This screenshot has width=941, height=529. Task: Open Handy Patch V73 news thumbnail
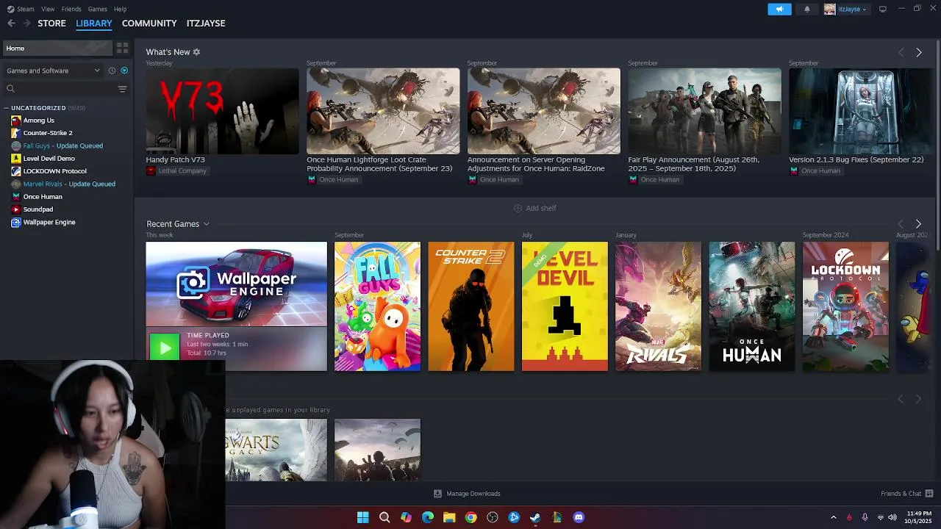tap(222, 111)
